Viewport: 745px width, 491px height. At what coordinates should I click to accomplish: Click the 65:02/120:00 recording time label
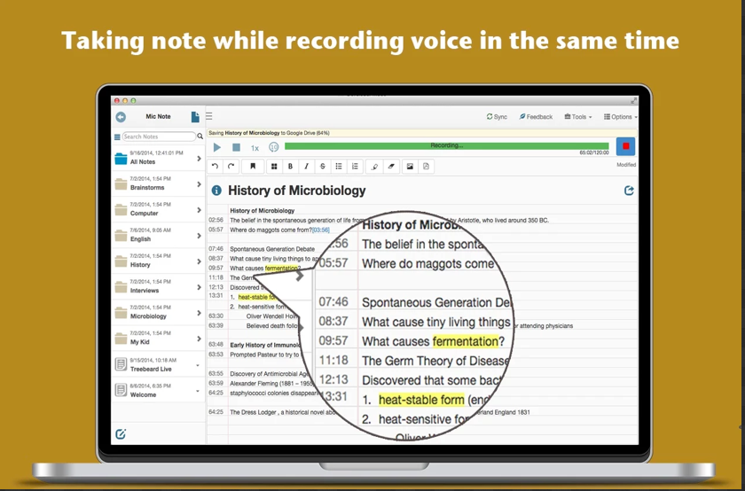pyautogui.click(x=594, y=153)
